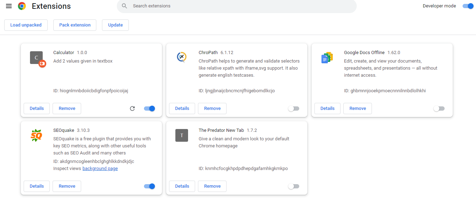Focus the Search extensions field
476x205 pixels.
[x=237, y=6]
